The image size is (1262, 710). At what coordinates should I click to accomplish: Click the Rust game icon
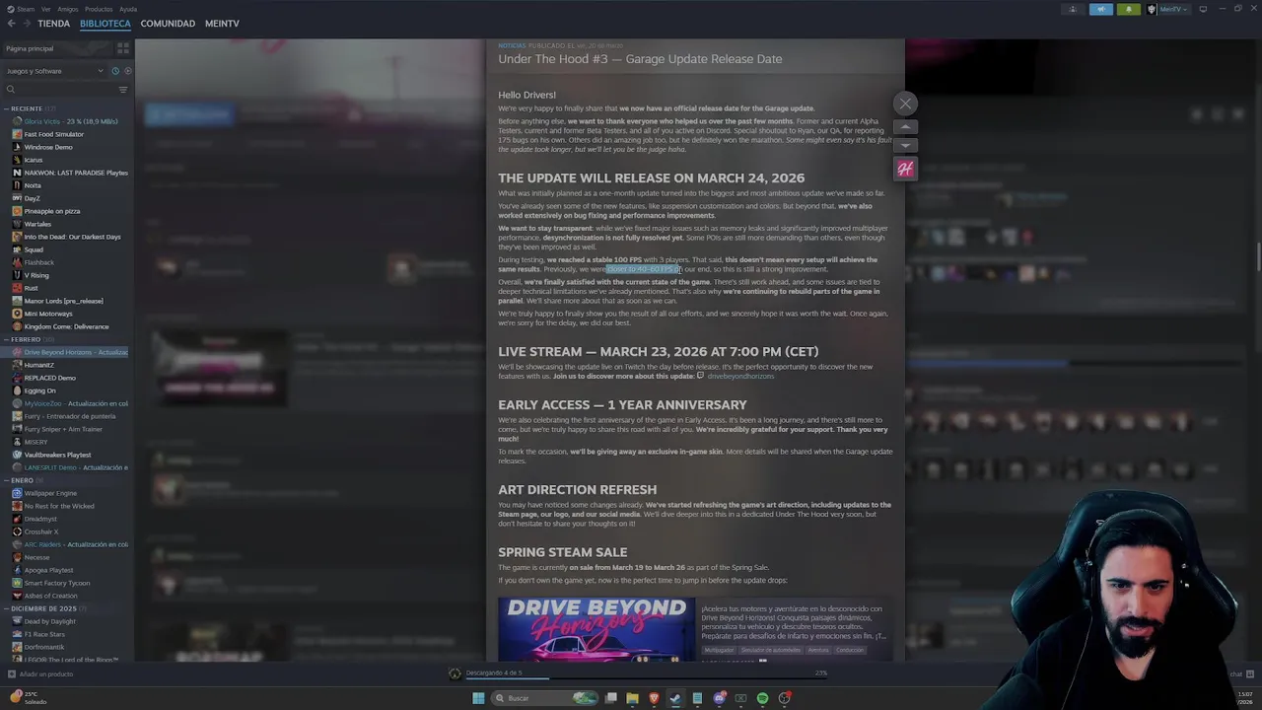[x=17, y=288]
